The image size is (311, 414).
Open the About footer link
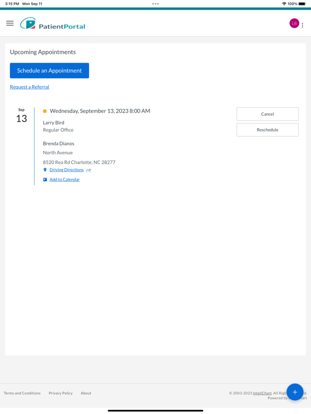tap(86, 393)
